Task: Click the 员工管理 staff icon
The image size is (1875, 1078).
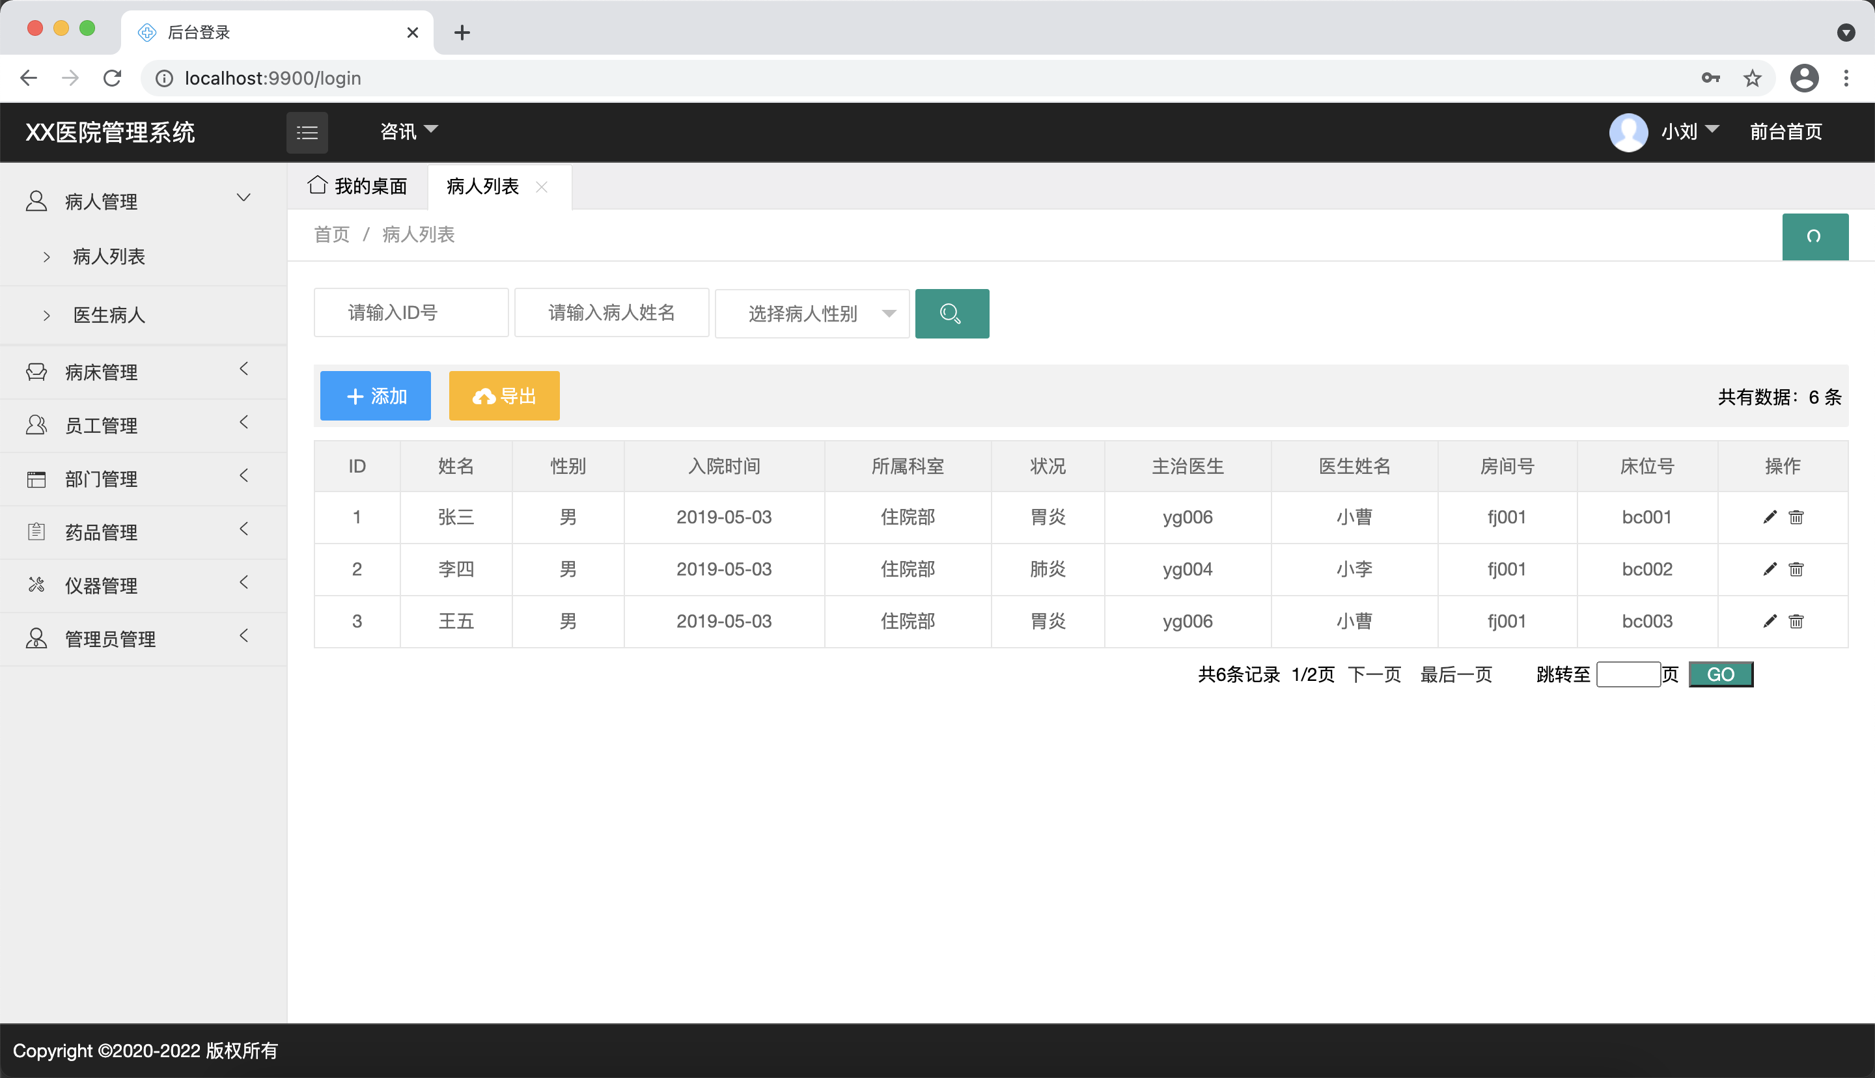Action: 36,425
